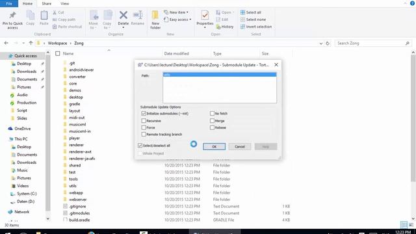Check the select-all items header checkbox
Image resolution: width=416 pixels, height=234 pixels.
[58, 53]
